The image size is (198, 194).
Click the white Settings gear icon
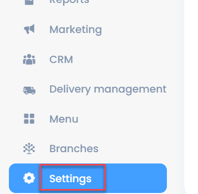[29, 178]
